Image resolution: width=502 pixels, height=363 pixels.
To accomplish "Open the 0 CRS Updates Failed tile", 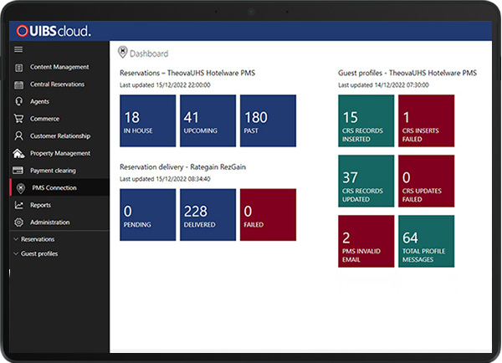I will coord(426,181).
